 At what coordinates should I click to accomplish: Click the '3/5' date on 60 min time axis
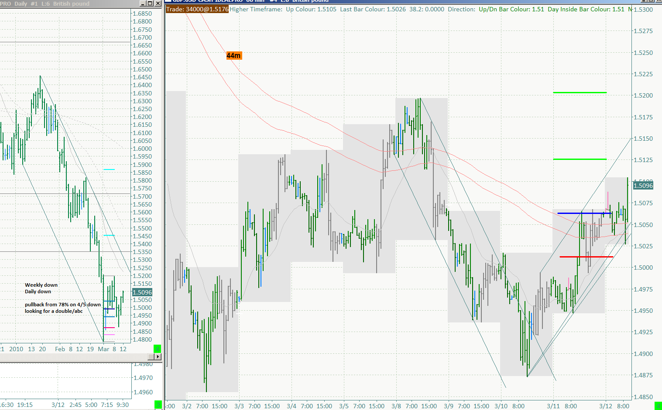(x=343, y=406)
